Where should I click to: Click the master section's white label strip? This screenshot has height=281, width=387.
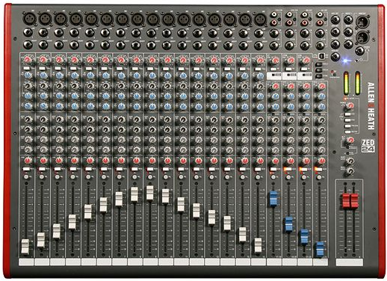point(350,262)
